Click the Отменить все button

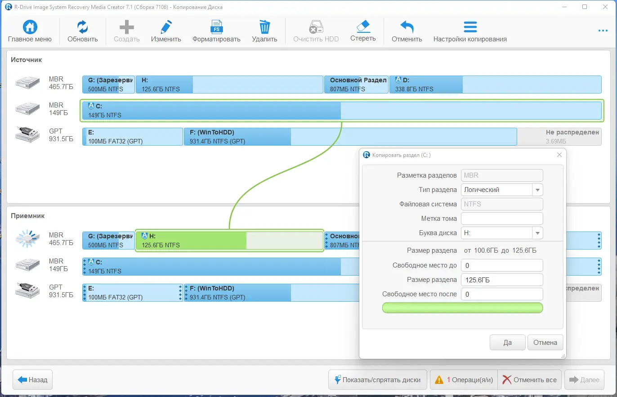coord(530,379)
